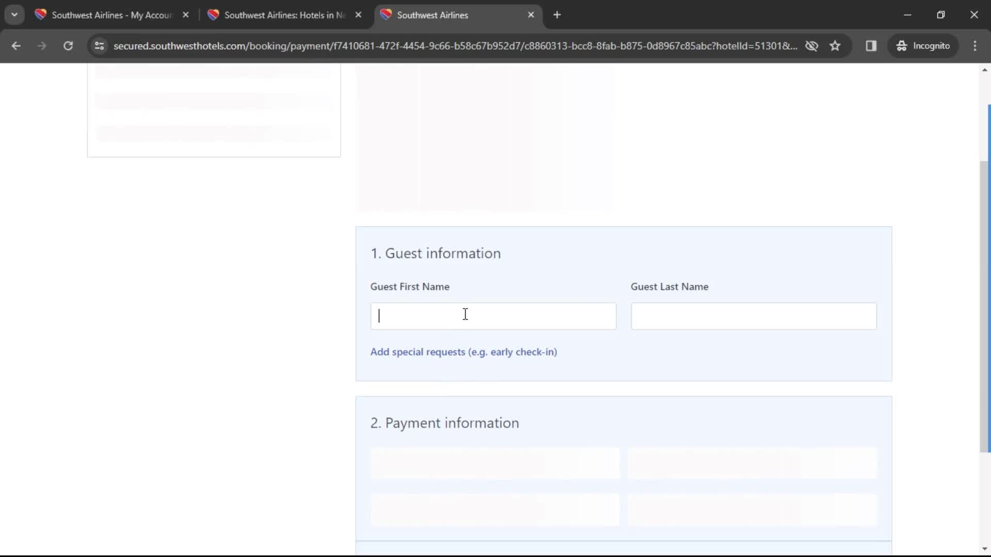Select the Southwest Airlines Hotels tab
Screen dimensions: 991x557
pos(282,15)
